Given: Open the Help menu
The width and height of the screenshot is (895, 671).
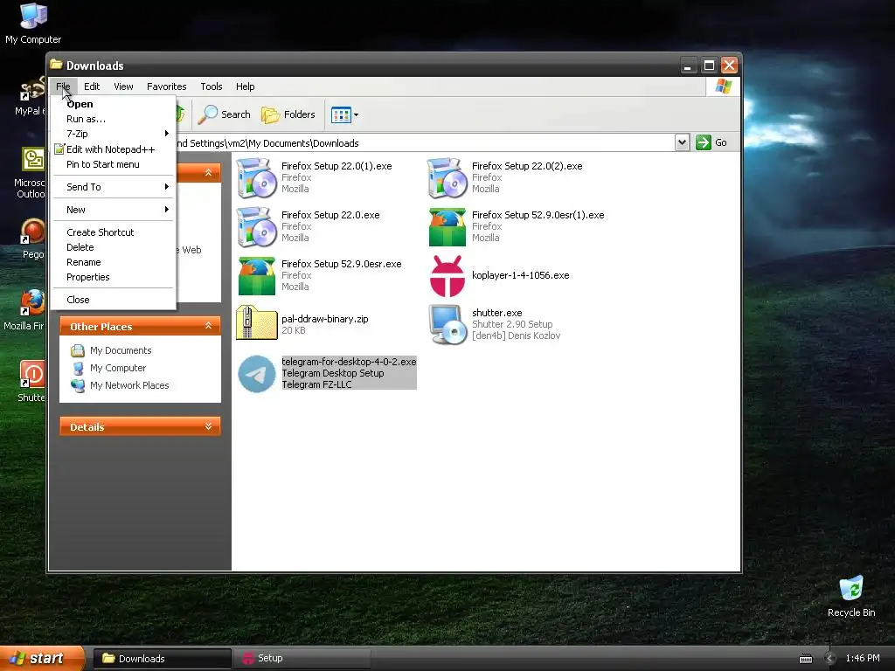Looking at the screenshot, I should pyautogui.click(x=246, y=86).
